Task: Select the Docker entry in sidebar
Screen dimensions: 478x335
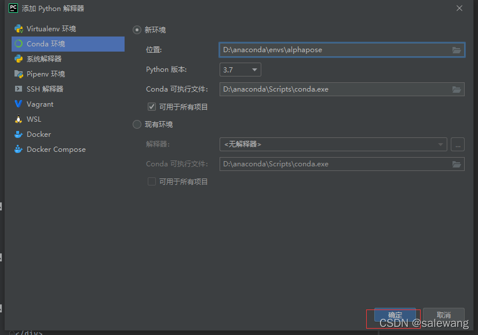Action: 68,134
